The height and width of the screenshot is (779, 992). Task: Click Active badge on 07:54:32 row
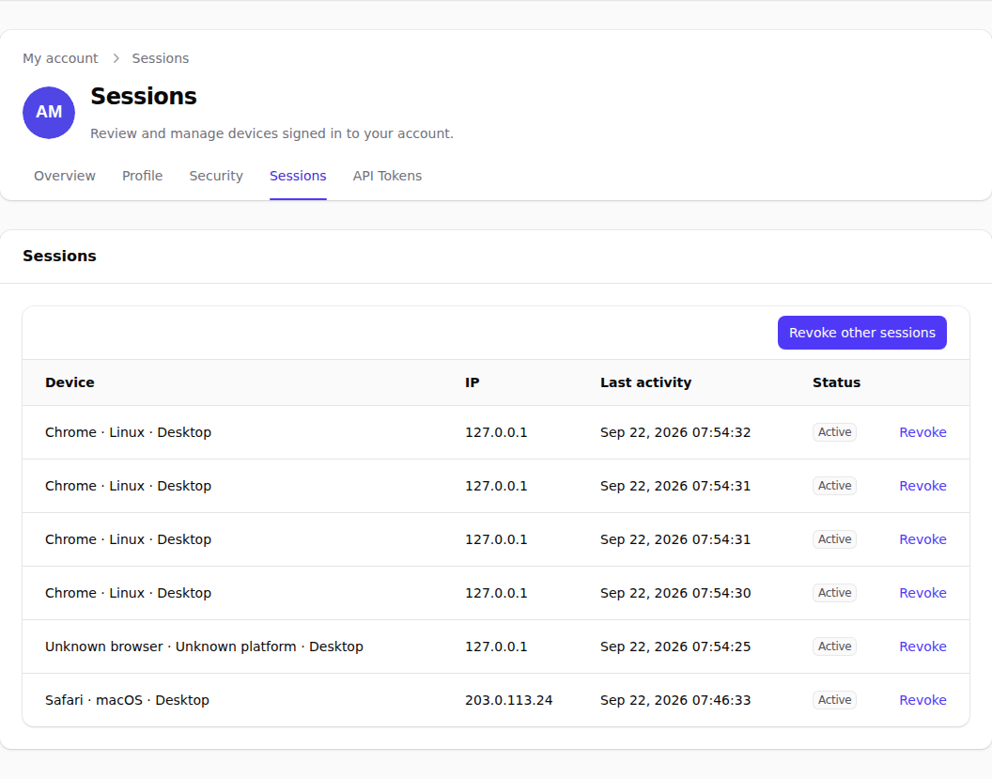coord(834,432)
